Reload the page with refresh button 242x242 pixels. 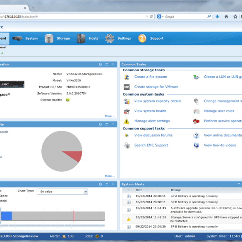coord(151,17)
